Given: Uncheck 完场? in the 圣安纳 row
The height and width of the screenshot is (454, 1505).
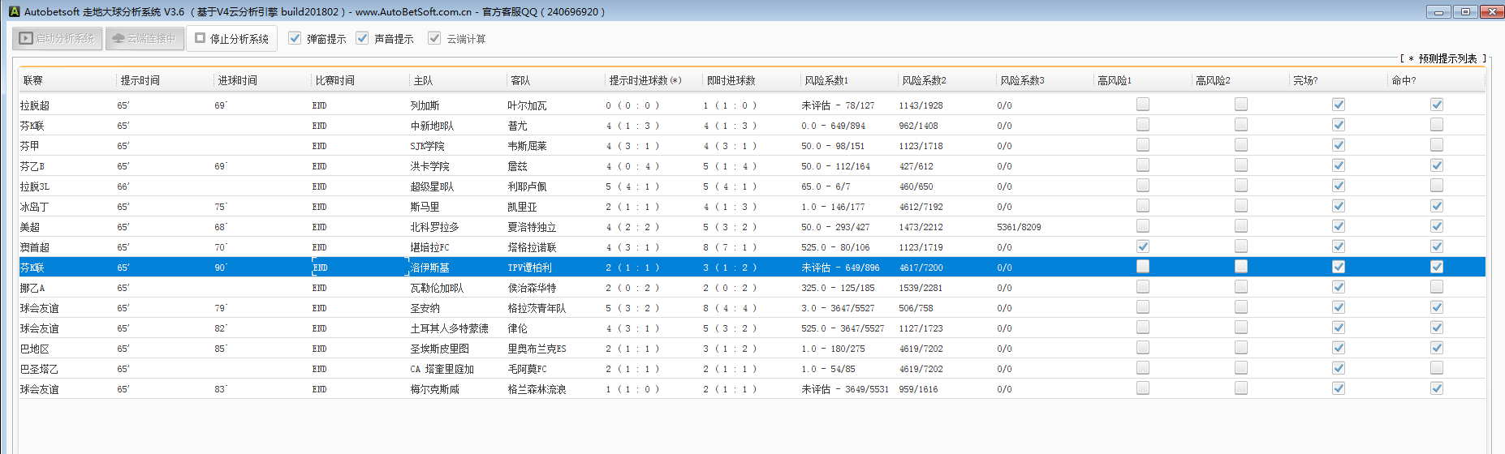Looking at the screenshot, I should click(1339, 307).
